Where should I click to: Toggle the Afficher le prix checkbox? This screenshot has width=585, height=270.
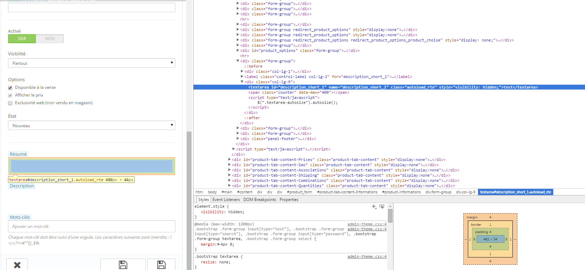pos(10,95)
